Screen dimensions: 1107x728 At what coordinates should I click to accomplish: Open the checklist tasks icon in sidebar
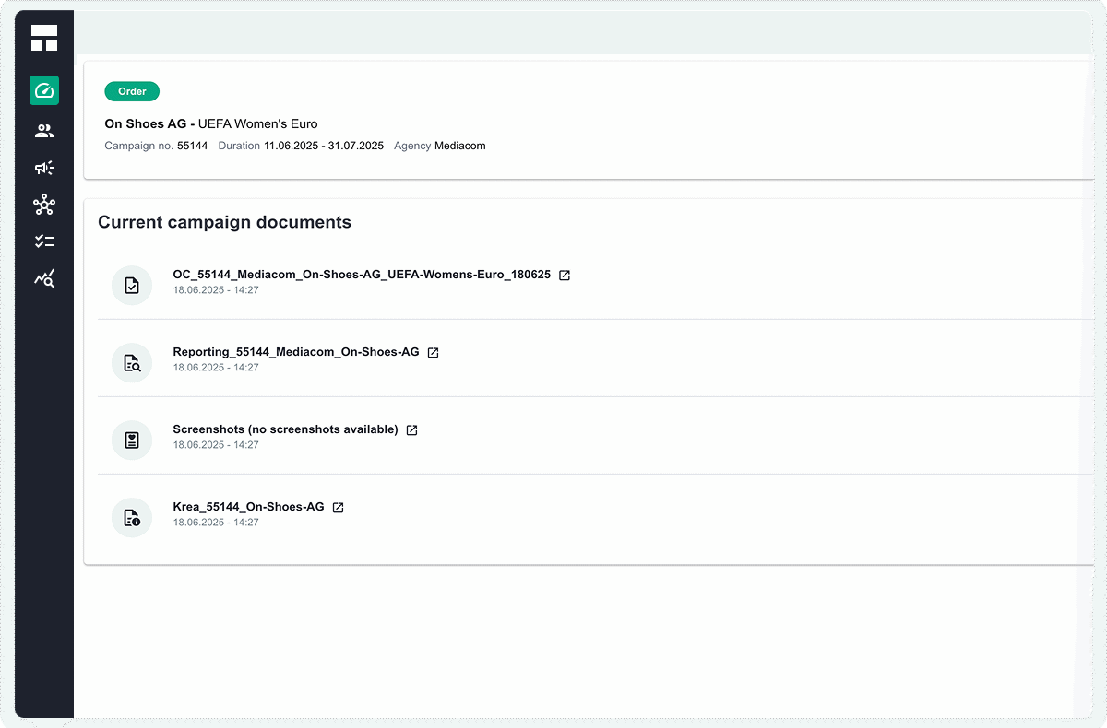coord(44,241)
